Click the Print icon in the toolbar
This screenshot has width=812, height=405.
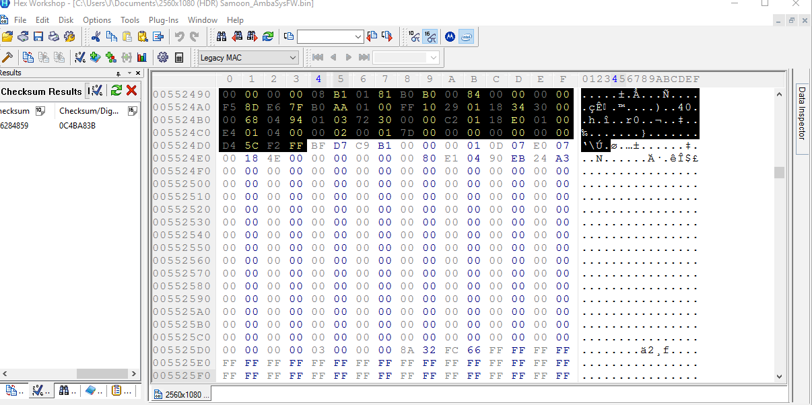pyautogui.click(x=53, y=36)
